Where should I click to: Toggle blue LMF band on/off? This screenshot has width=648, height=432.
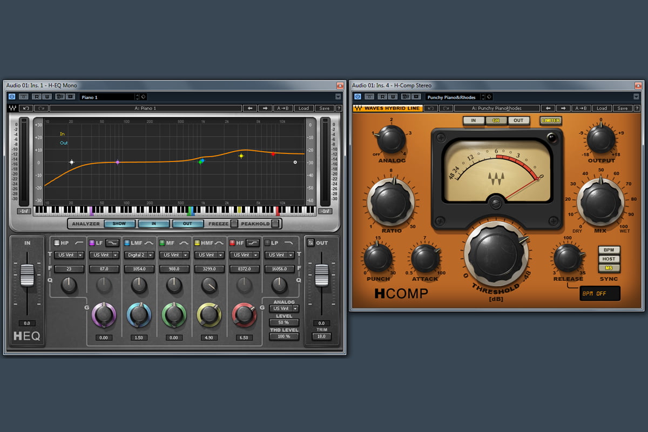tap(126, 243)
